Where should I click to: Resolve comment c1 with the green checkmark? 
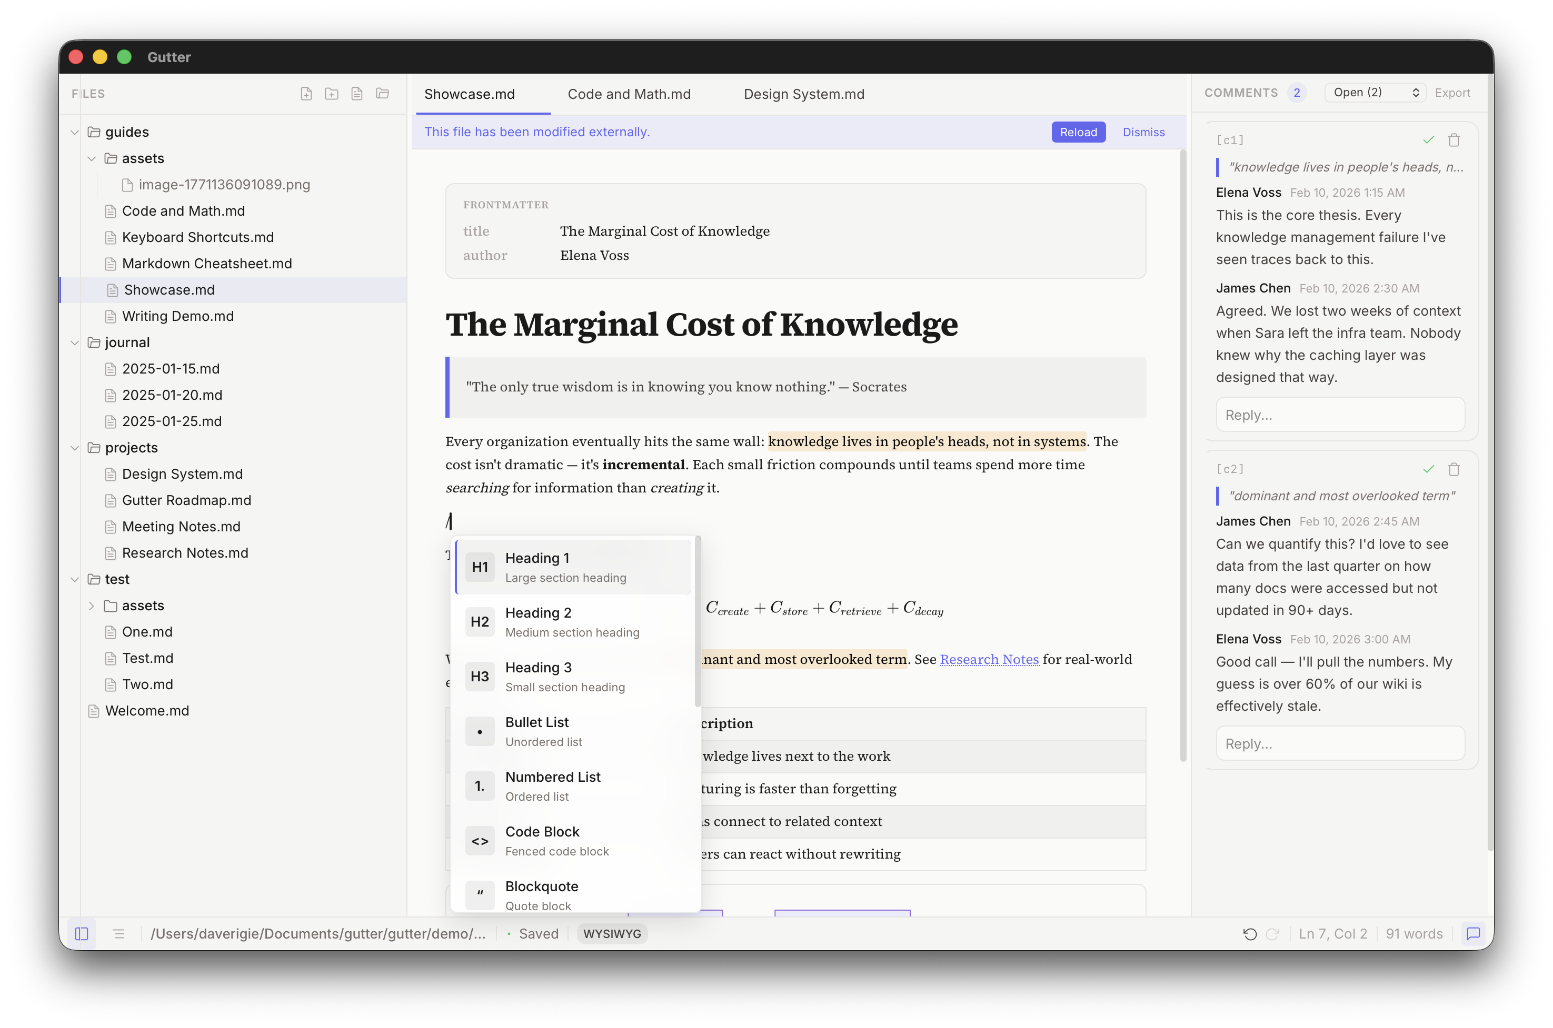[x=1428, y=139]
